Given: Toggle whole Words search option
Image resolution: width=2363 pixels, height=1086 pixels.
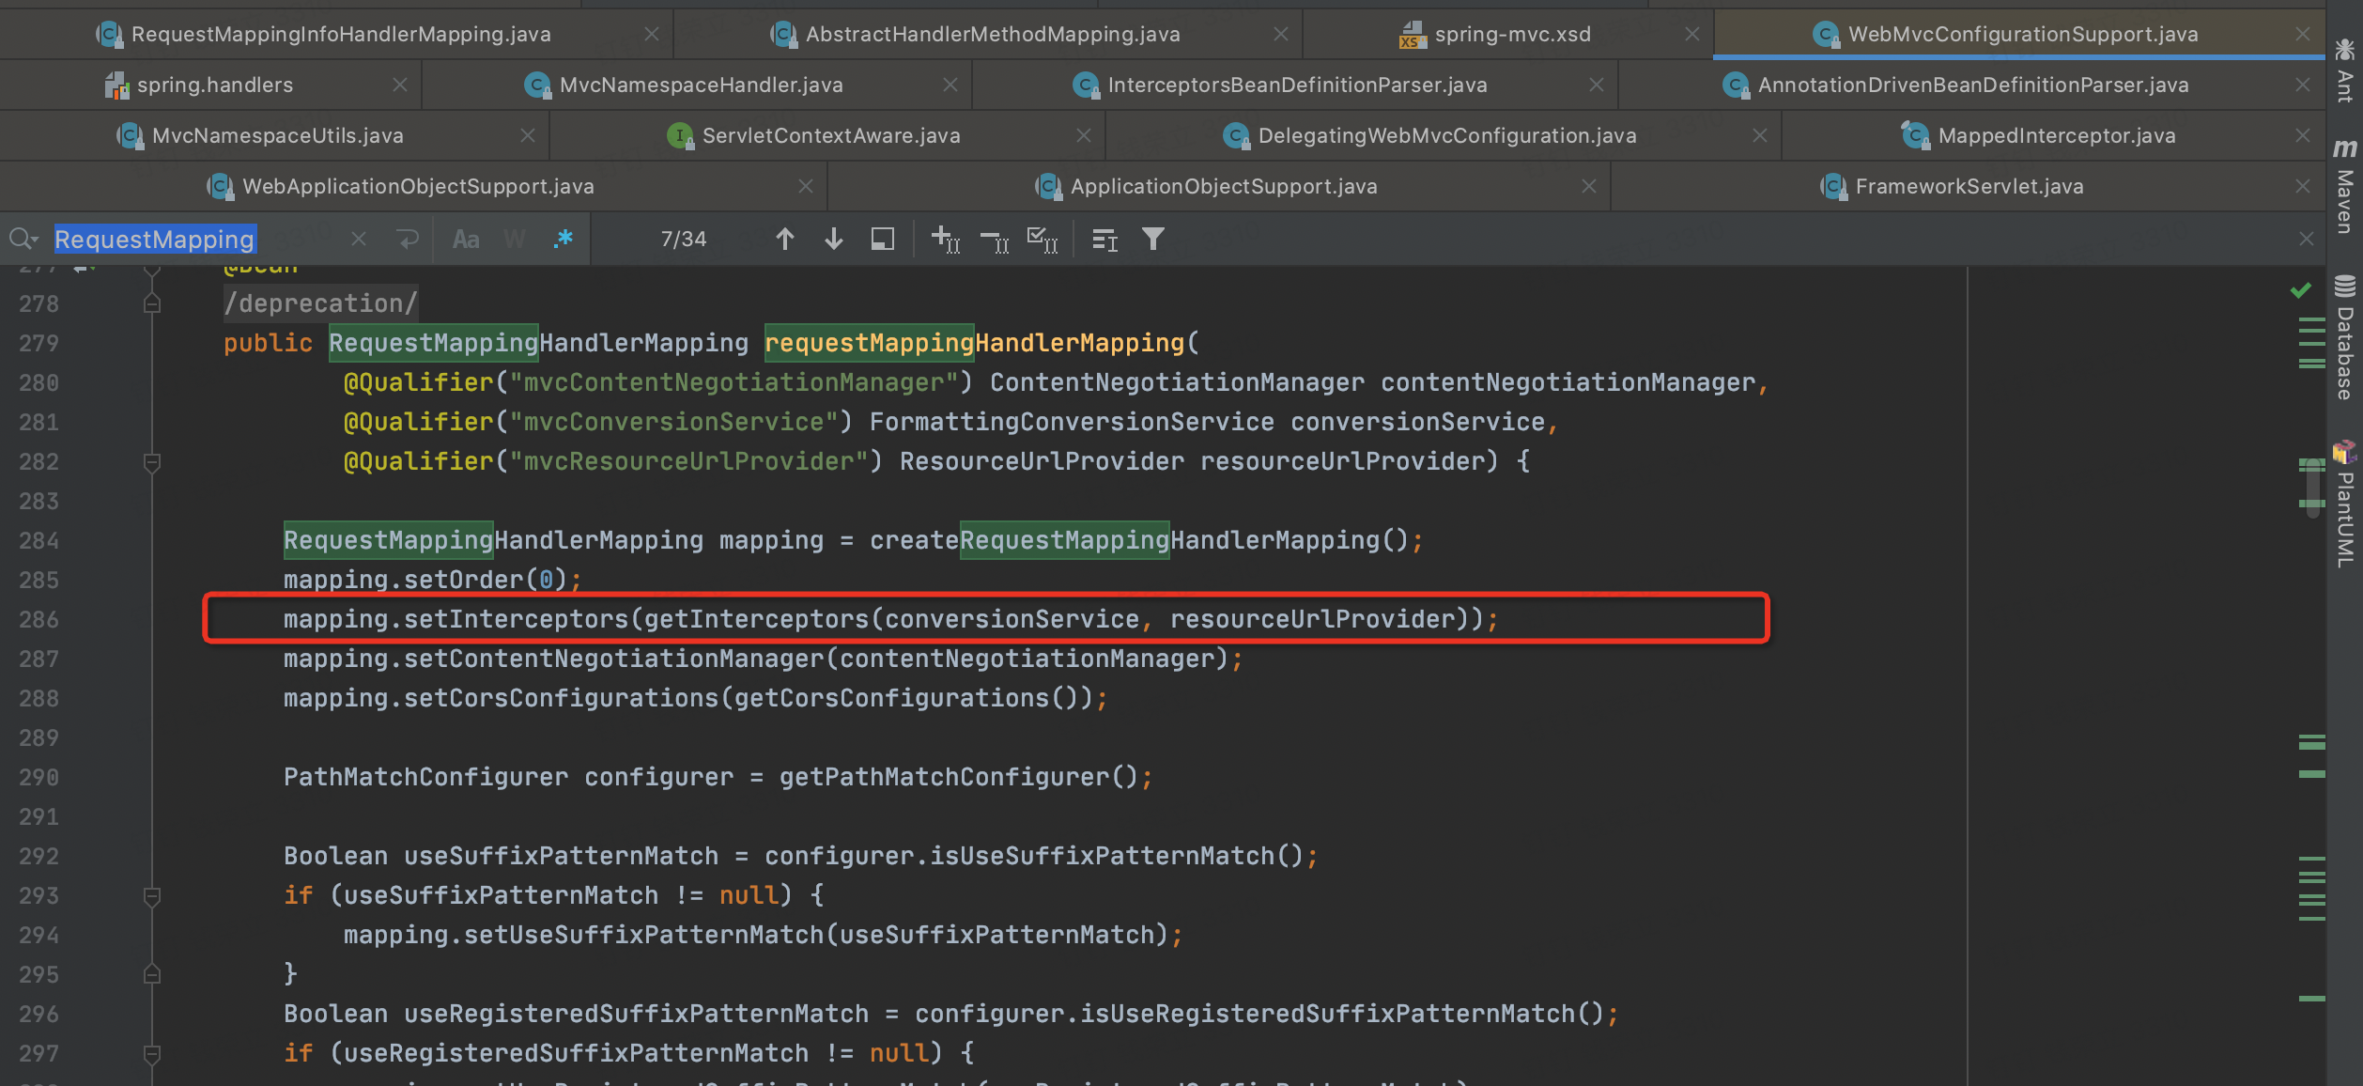Looking at the screenshot, I should [515, 240].
